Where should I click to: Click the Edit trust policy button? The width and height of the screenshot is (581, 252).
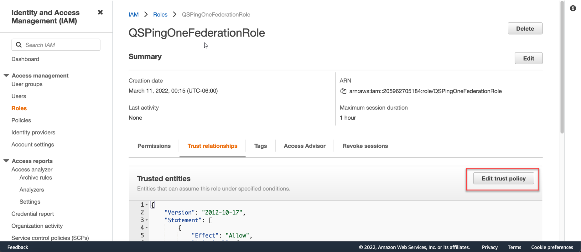(x=504, y=178)
